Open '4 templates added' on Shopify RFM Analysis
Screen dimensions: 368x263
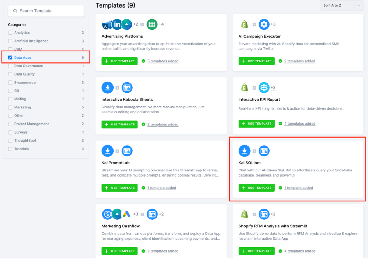(x=300, y=251)
